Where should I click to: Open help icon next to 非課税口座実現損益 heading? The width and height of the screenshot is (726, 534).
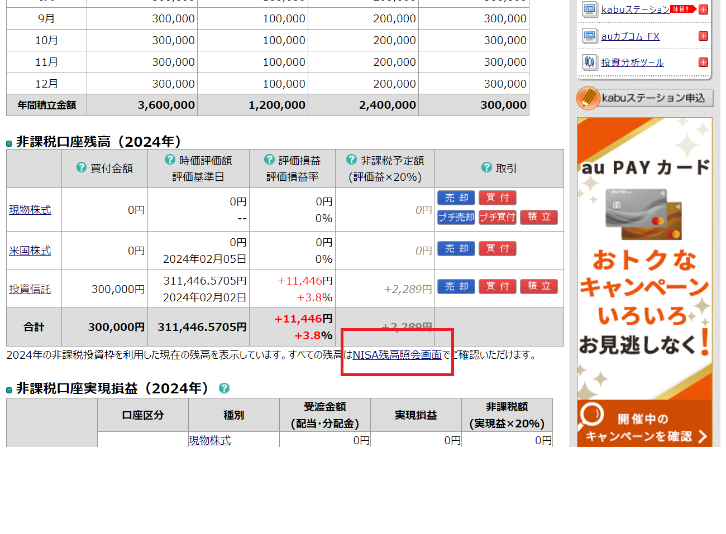click(224, 388)
